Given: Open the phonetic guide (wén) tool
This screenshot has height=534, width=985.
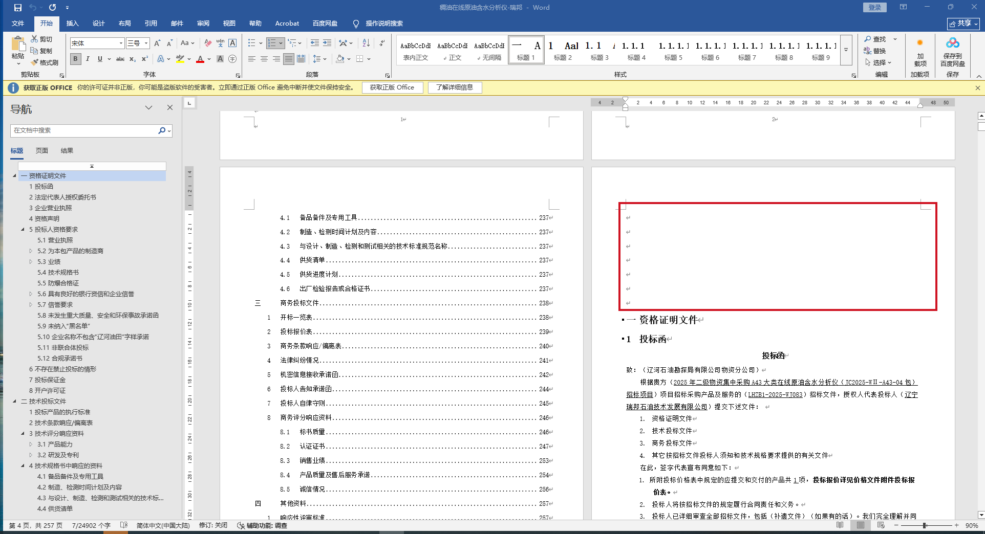Looking at the screenshot, I should [220, 43].
